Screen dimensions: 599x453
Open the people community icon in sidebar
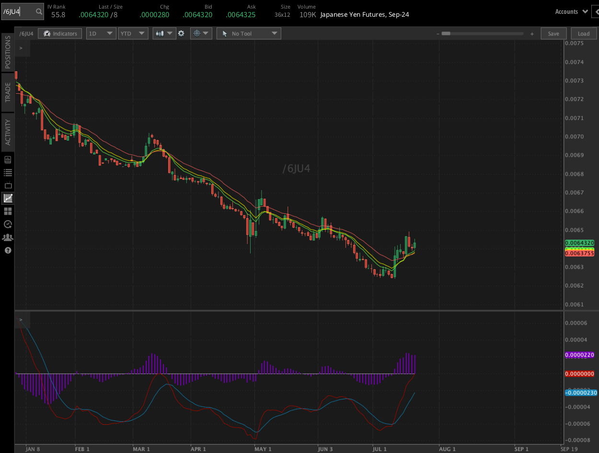(8, 237)
